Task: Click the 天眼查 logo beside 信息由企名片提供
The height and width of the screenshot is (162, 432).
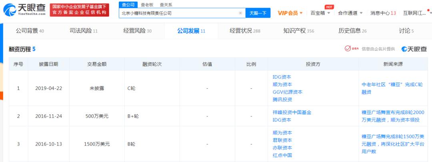Action: [414, 49]
